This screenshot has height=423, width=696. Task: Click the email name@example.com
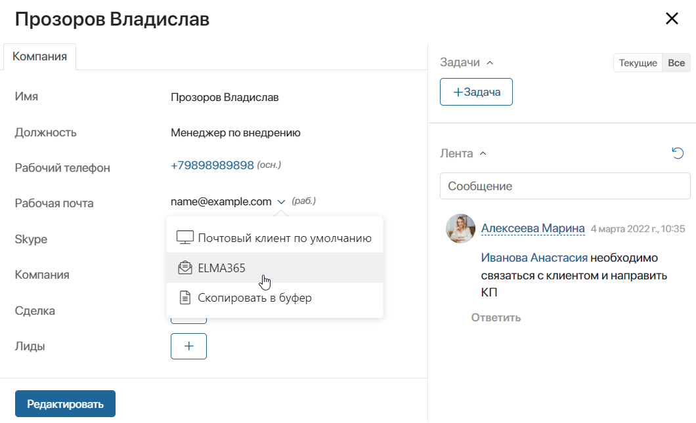221,202
